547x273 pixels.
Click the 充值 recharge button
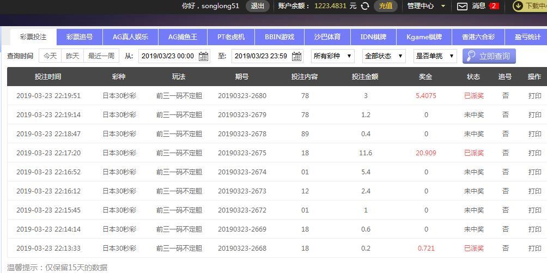click(385, 6)
